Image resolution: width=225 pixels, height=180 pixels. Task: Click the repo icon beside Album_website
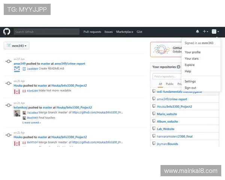click(x=154, y=121)
